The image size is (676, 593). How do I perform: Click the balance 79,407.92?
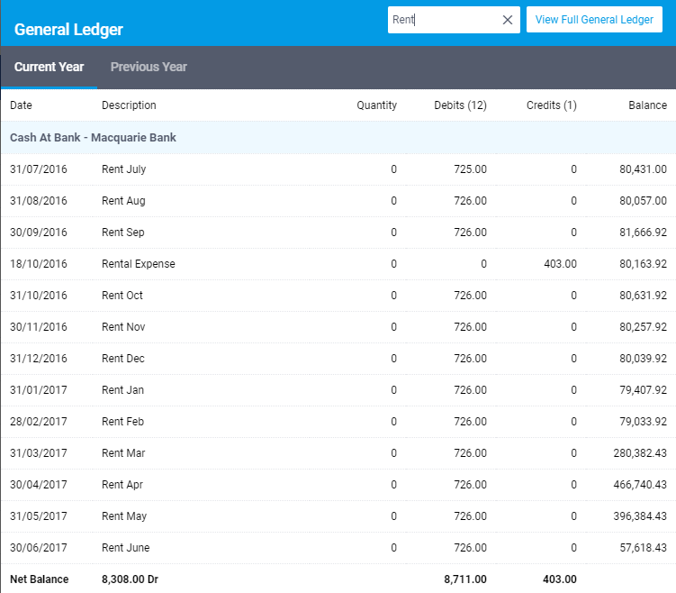pyautogui.click(x=643, y=389)
